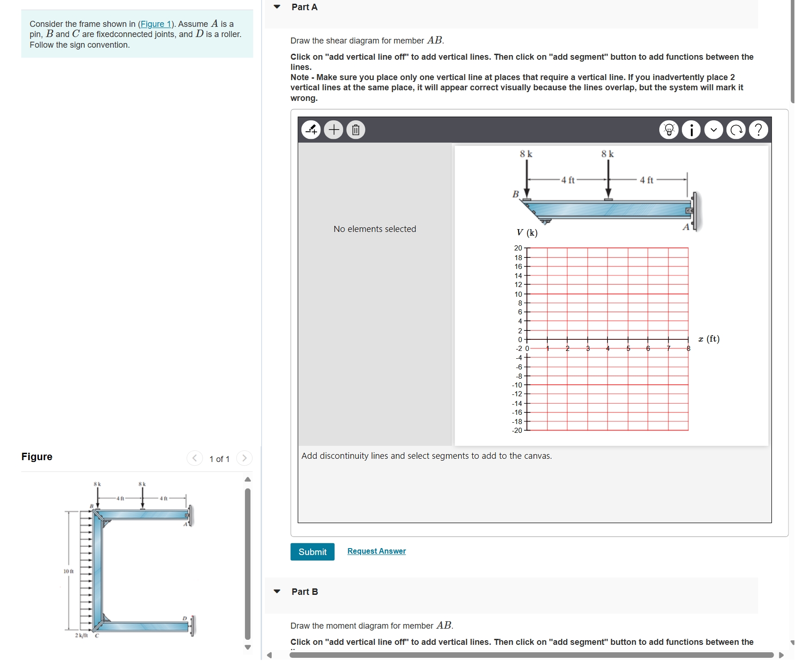
Task: Open the lightbulb hints icon
Action: [669, 130]
